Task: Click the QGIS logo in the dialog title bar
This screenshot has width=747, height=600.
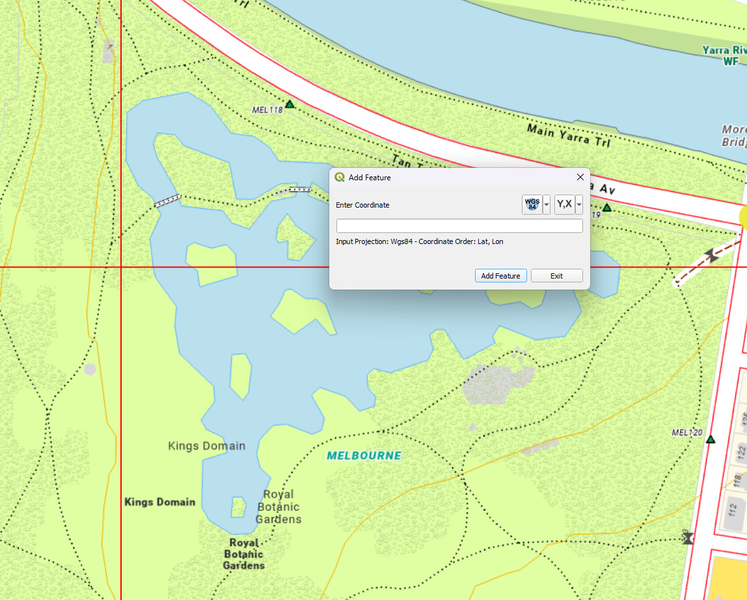Action: [340, 177]
